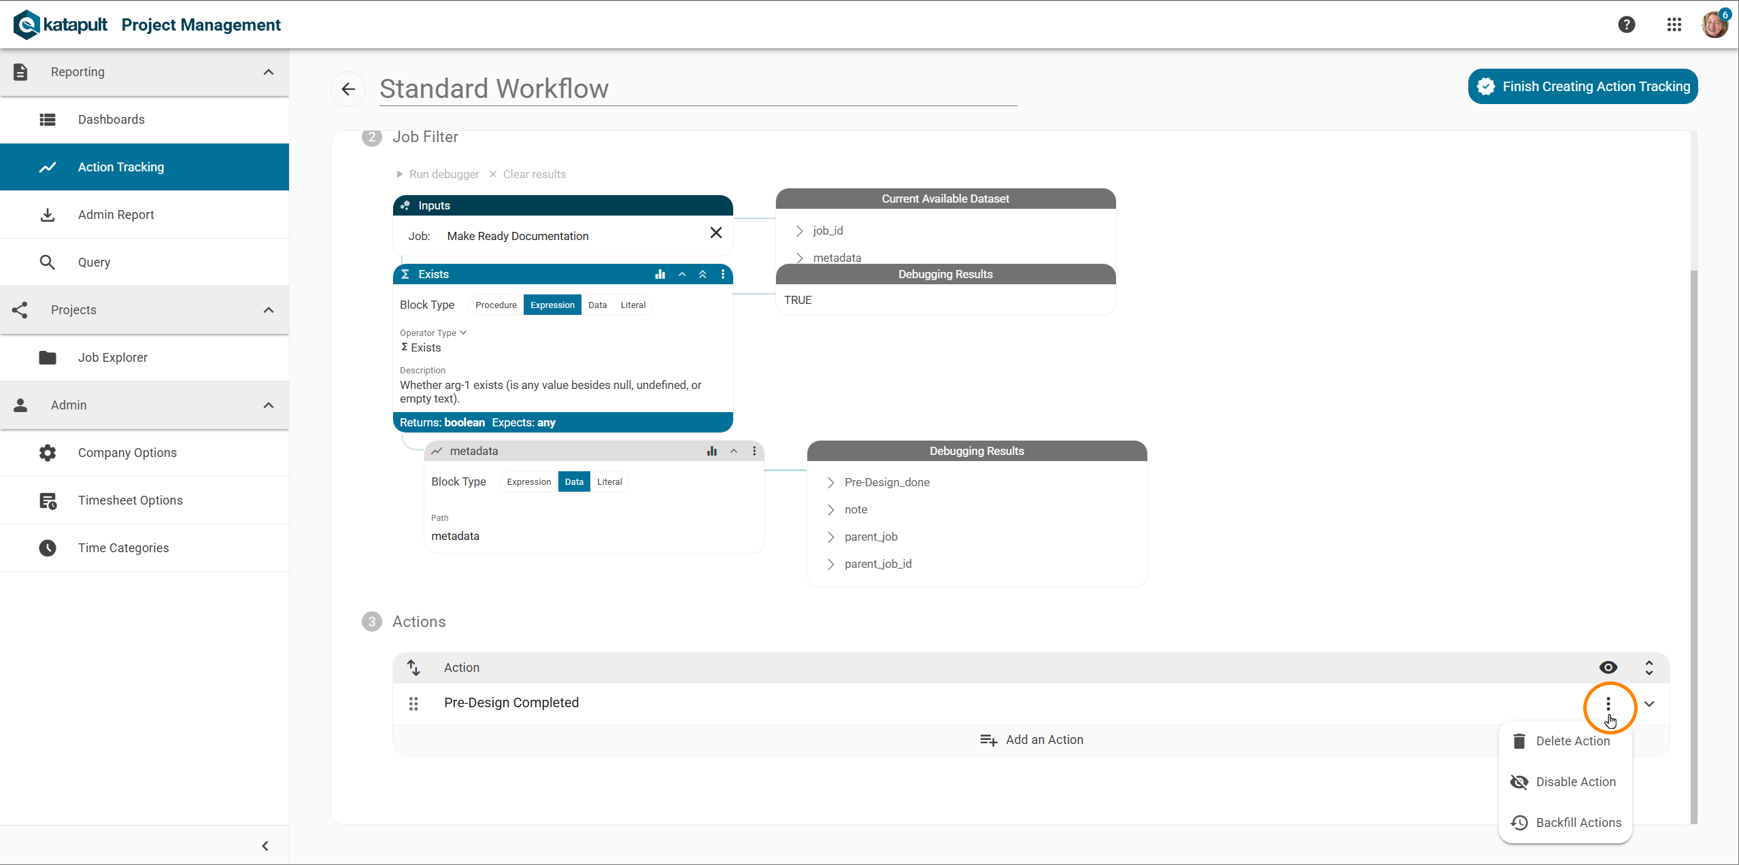Choose Backfill Actions menu entry

pos(1578,822)
